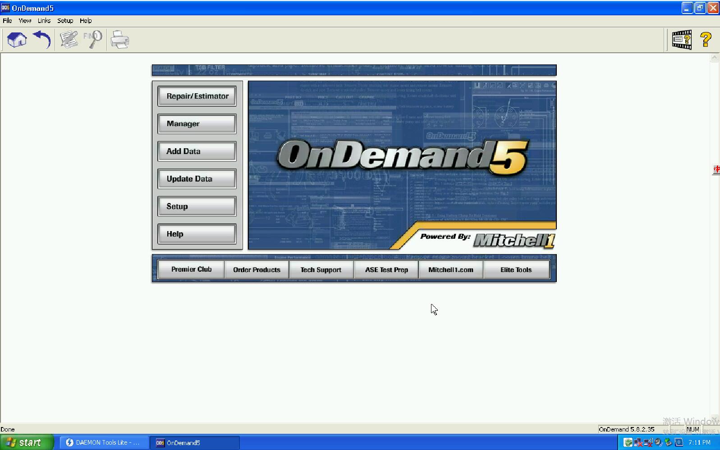Select the Find magnifier icon
The image size is (720, 450).
click(x=92, y=40)
